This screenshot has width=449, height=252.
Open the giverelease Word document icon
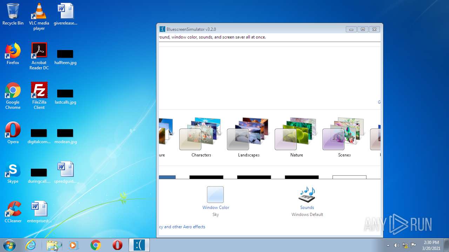pos(65,14)
